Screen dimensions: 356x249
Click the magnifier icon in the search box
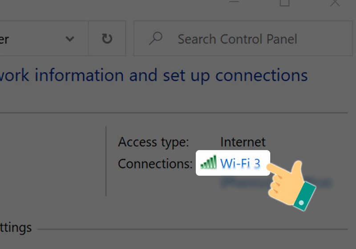click(156, 39)
